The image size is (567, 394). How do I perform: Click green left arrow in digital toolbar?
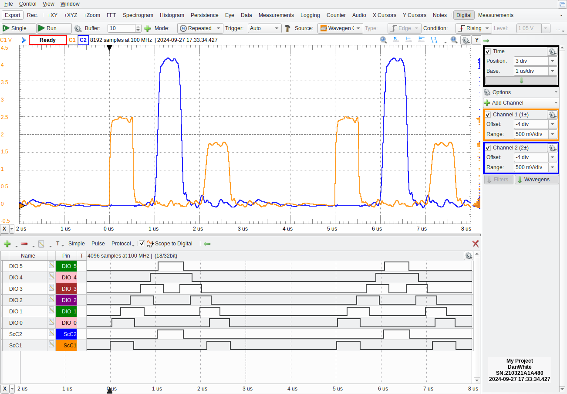(x=207, y=244)
